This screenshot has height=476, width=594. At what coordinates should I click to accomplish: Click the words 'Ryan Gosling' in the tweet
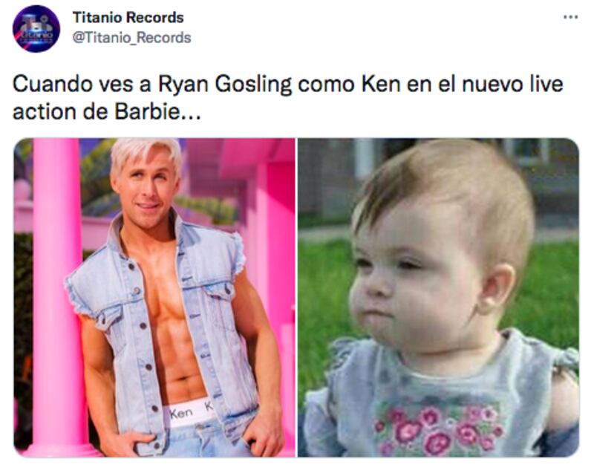[x=225, y=85]
